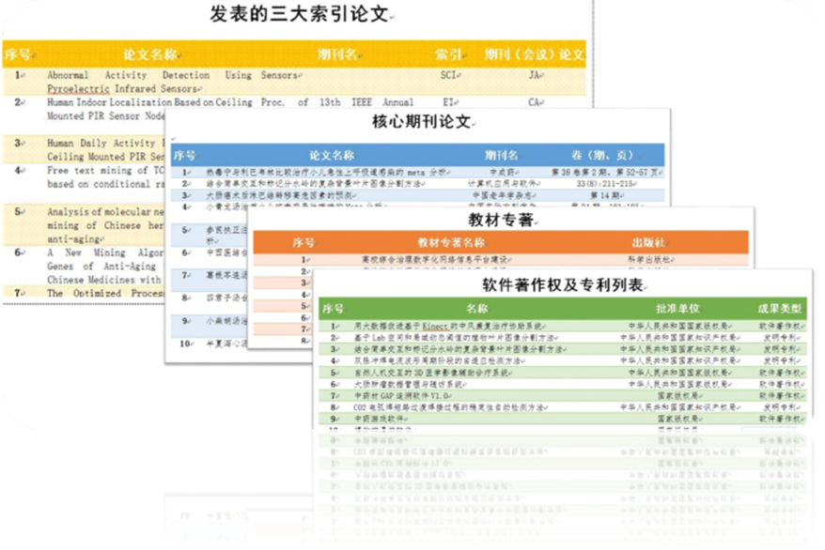Click '科学出版社' publisher cell
Viewport: 825px width, 550px height.
(650, 259)
